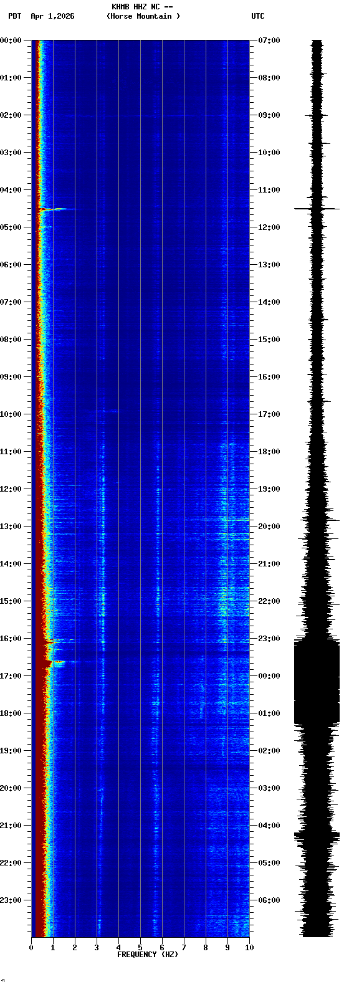This screenshot has height=987, width=344.
Task: Click the seismic event streak near 04:30 PDT
Action: coord(57,209)
